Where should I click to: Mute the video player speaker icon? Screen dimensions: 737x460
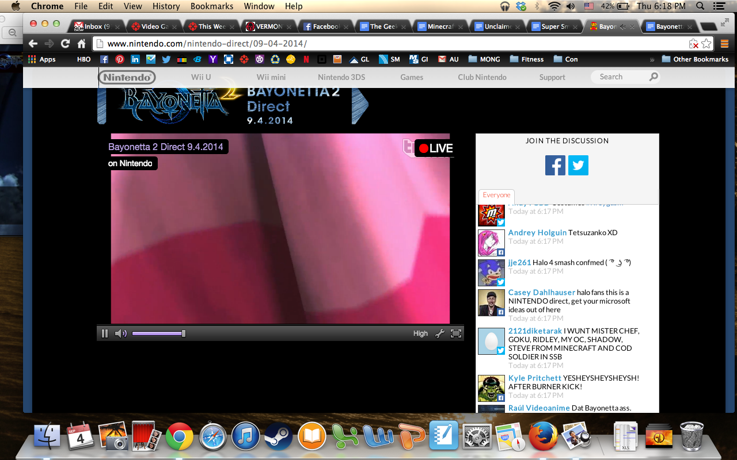tap(120, 333)
